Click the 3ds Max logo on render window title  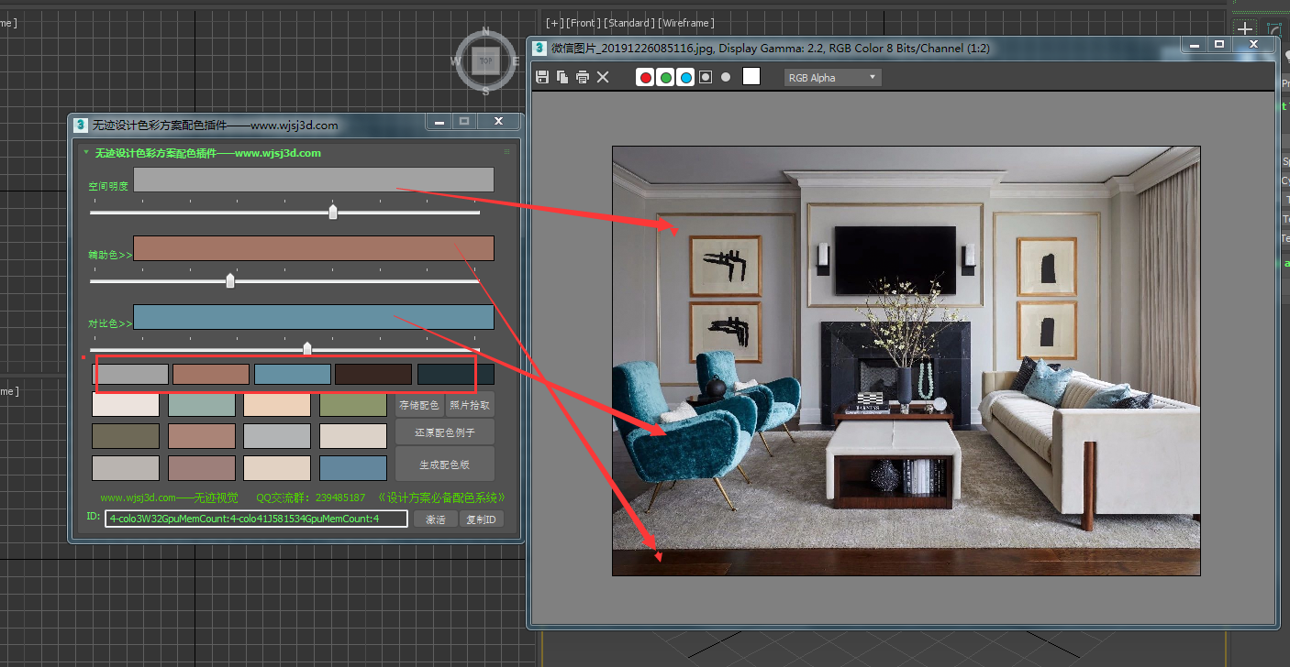(x=539, y=48)
